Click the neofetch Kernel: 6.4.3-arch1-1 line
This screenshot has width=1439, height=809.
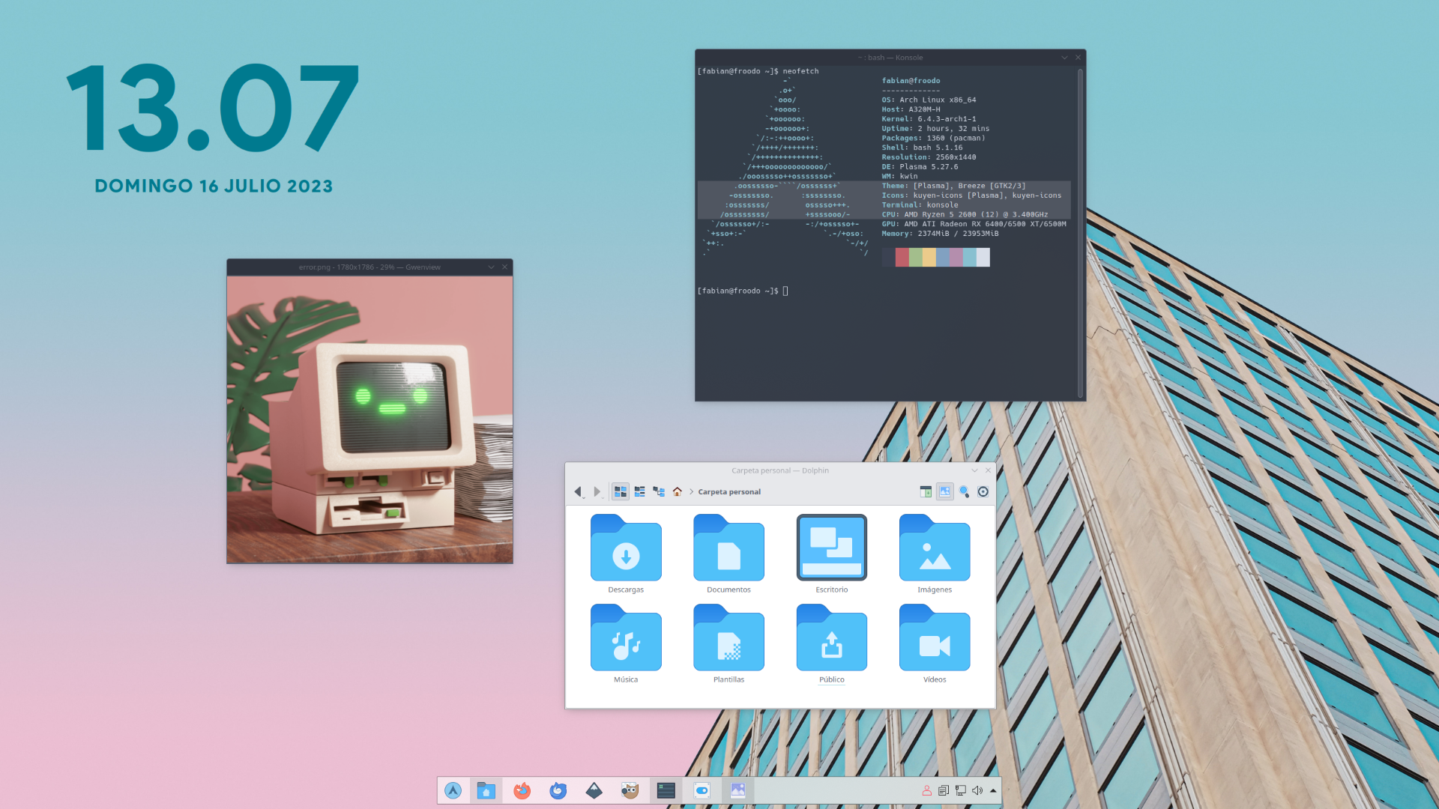click(x=929, y=119)
